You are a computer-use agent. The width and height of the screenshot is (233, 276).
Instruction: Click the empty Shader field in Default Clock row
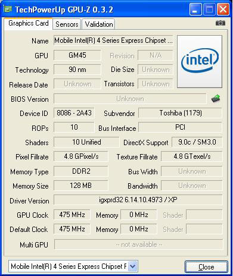coord(204,229)
